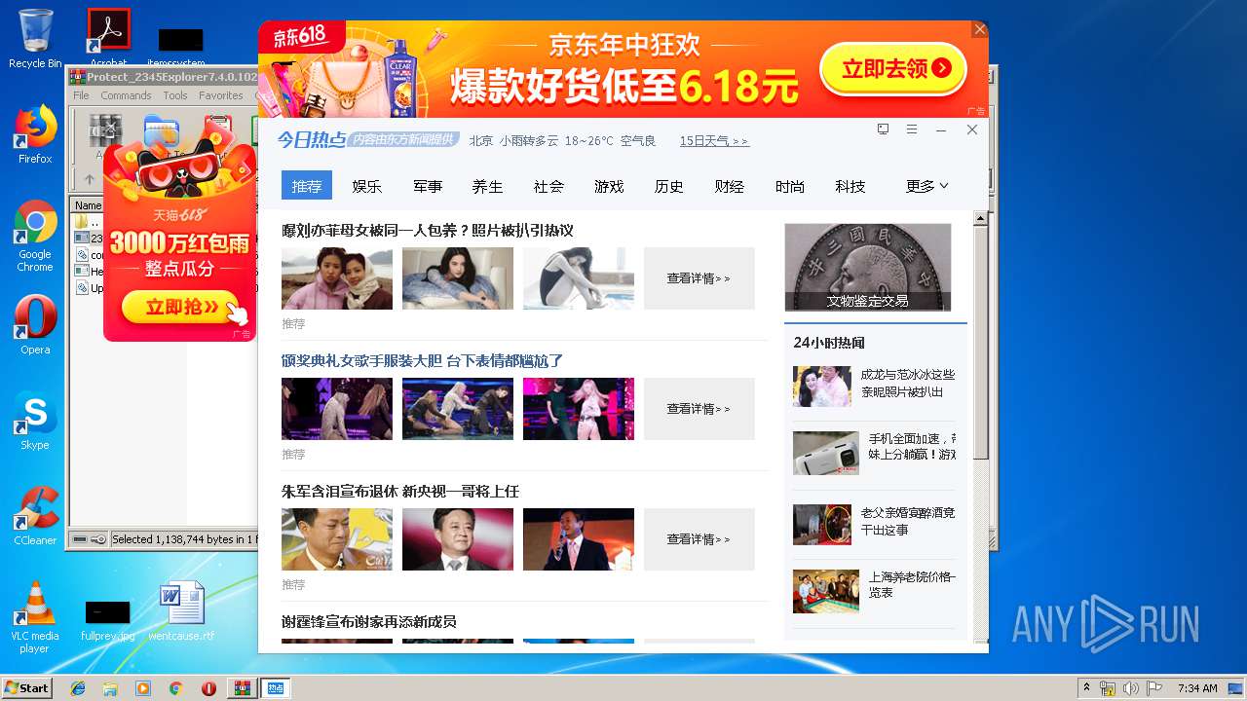Open the Recycle Bin desktop icon
This screenshot has width=1247, height=701.
[x=35, y=38]
